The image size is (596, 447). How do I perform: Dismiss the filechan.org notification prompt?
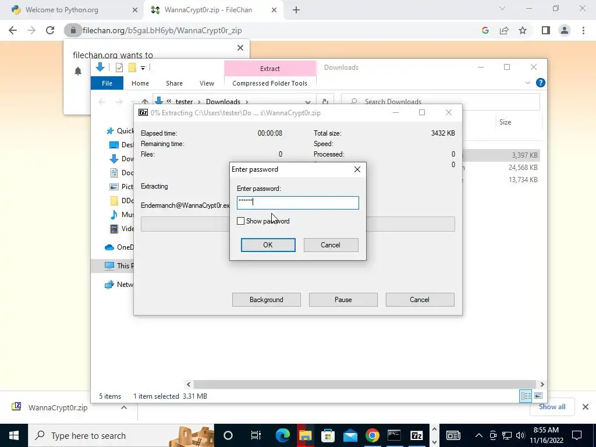240,48
